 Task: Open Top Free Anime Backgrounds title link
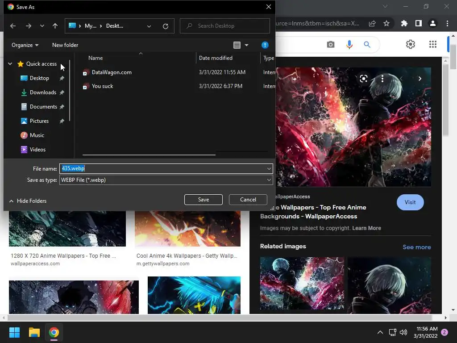[x=313, y=212]
